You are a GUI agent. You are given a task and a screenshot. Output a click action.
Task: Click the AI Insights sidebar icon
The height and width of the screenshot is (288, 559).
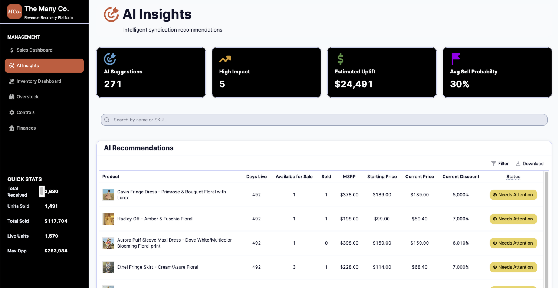12,66
